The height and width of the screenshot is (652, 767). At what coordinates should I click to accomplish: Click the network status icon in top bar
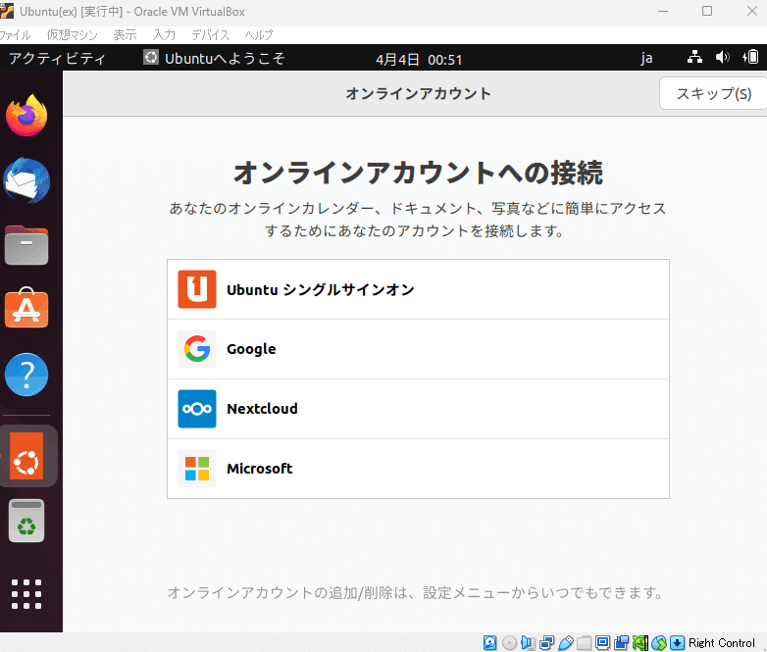694,58
